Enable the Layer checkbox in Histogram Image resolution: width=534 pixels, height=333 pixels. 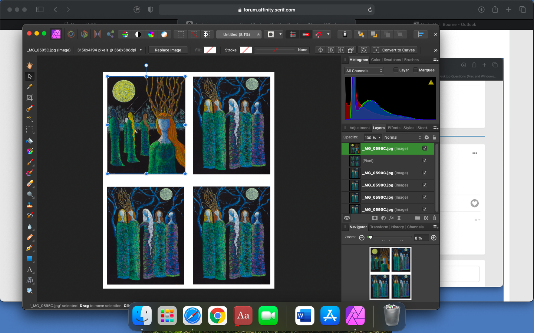tap(396, 70)
